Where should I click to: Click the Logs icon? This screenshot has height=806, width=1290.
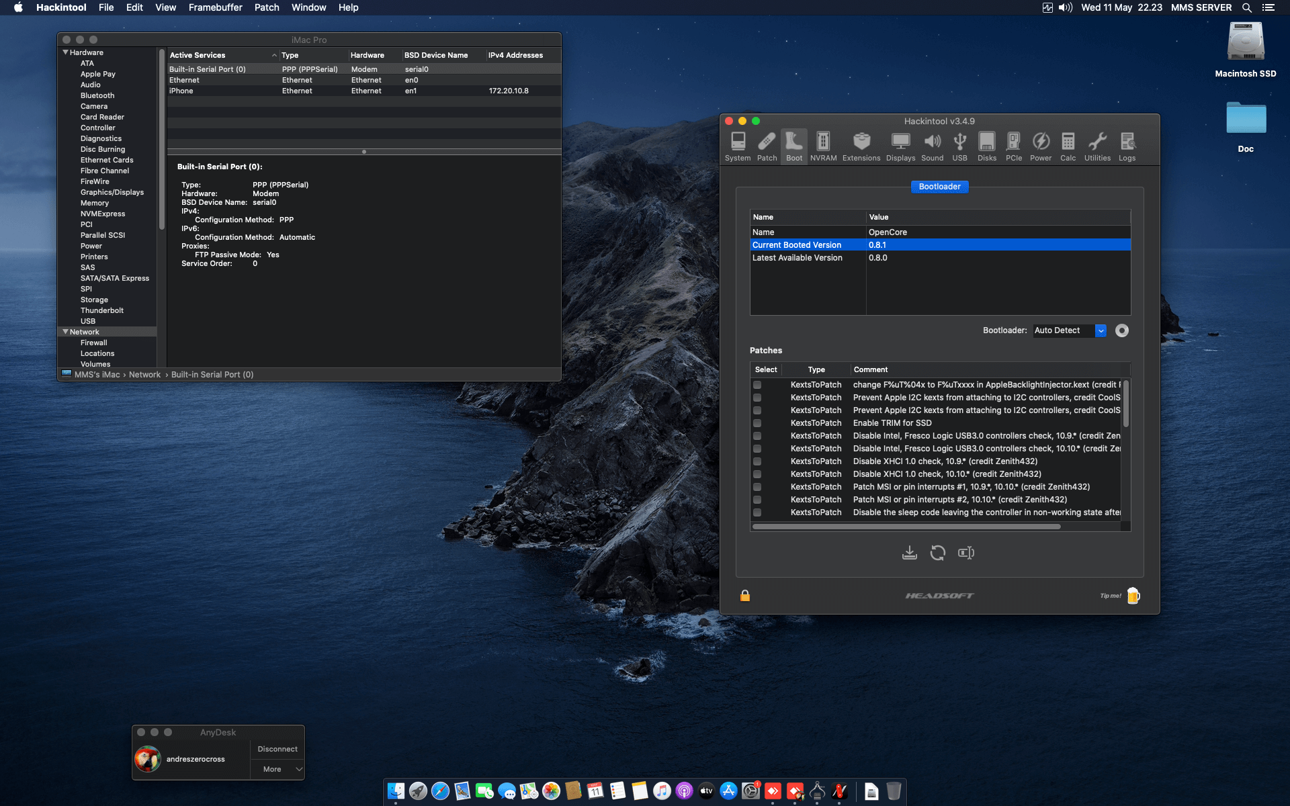pos(1127,145)
